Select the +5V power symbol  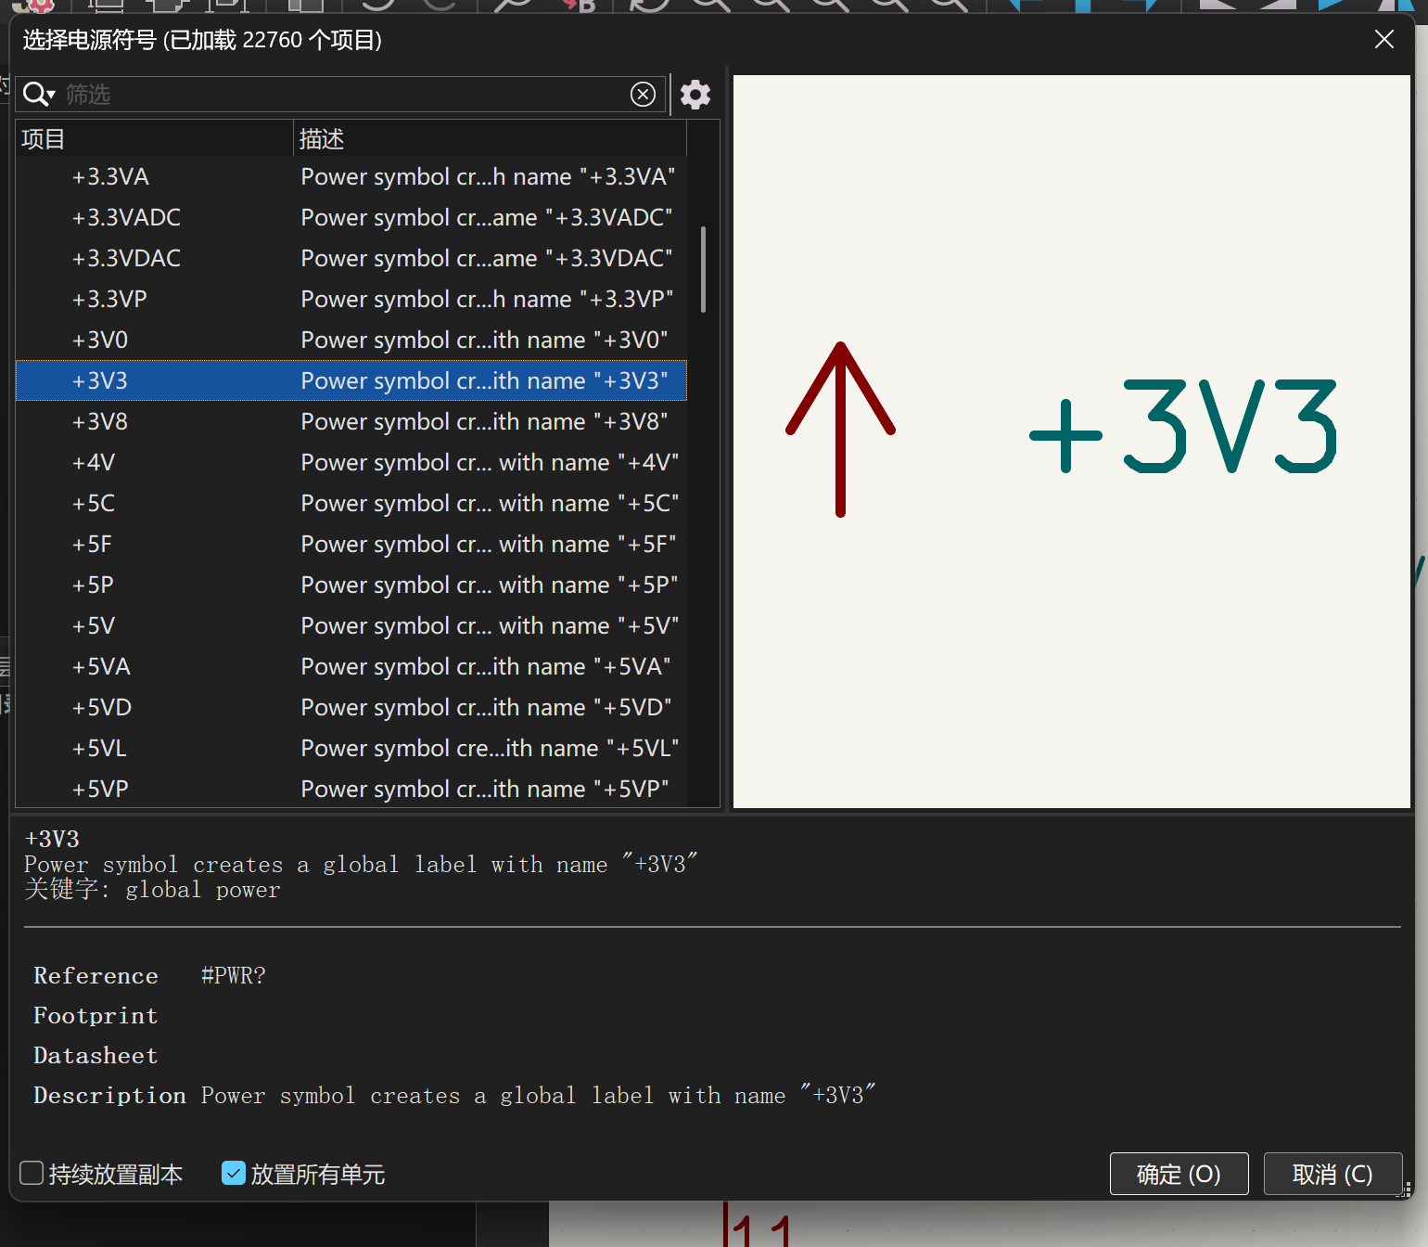tap(351, 625)
